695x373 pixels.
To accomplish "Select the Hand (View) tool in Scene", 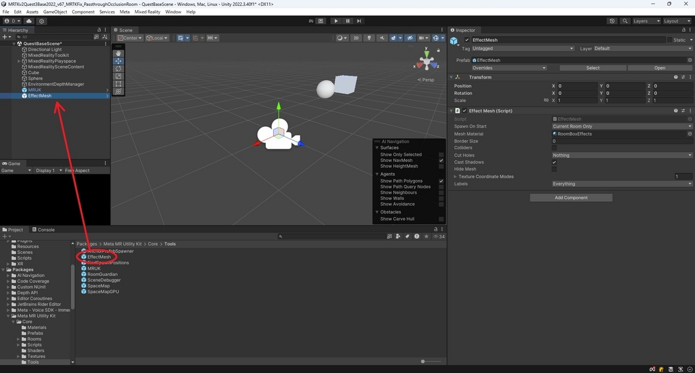I will (119, 53).
